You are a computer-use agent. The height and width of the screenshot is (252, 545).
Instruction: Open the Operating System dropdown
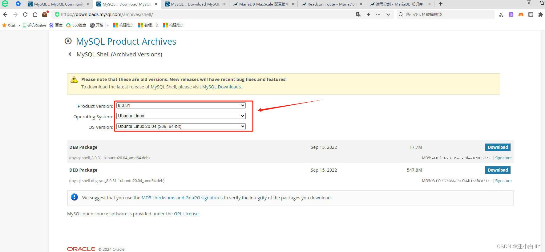(x=181, y=116)
